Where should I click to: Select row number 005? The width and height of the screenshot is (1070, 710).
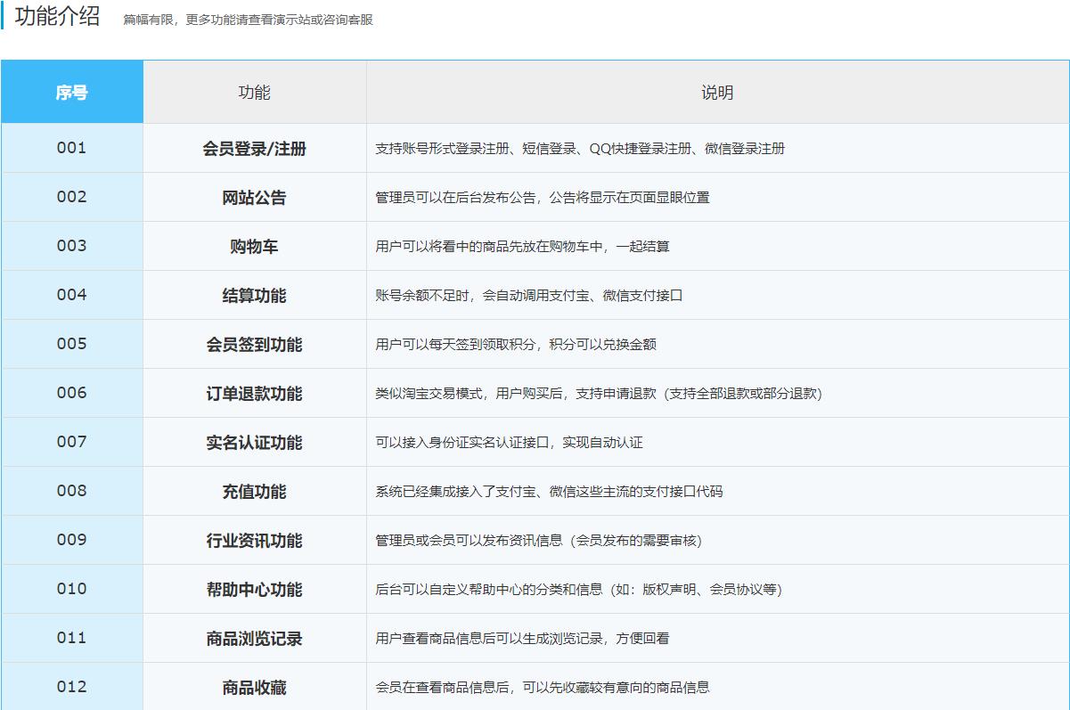tap(72, 344)
